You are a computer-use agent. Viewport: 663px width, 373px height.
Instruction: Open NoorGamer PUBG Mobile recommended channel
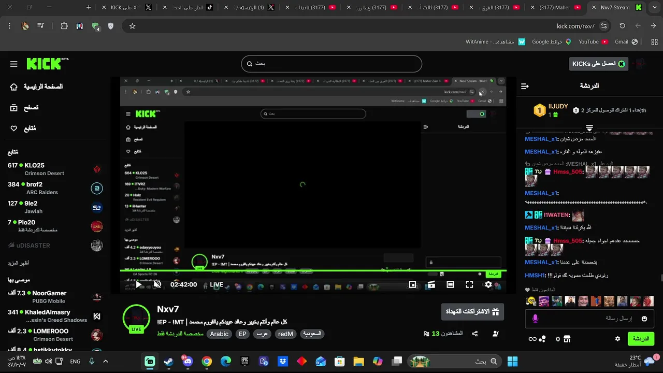click(x=55, y=297)
